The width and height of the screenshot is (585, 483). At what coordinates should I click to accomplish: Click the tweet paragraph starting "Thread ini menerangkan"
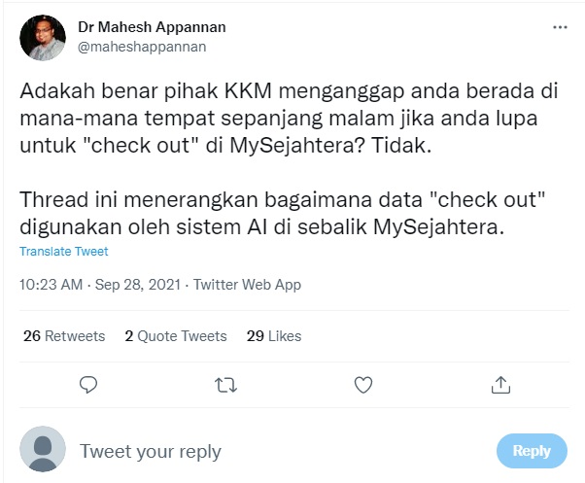click(282, 213)
